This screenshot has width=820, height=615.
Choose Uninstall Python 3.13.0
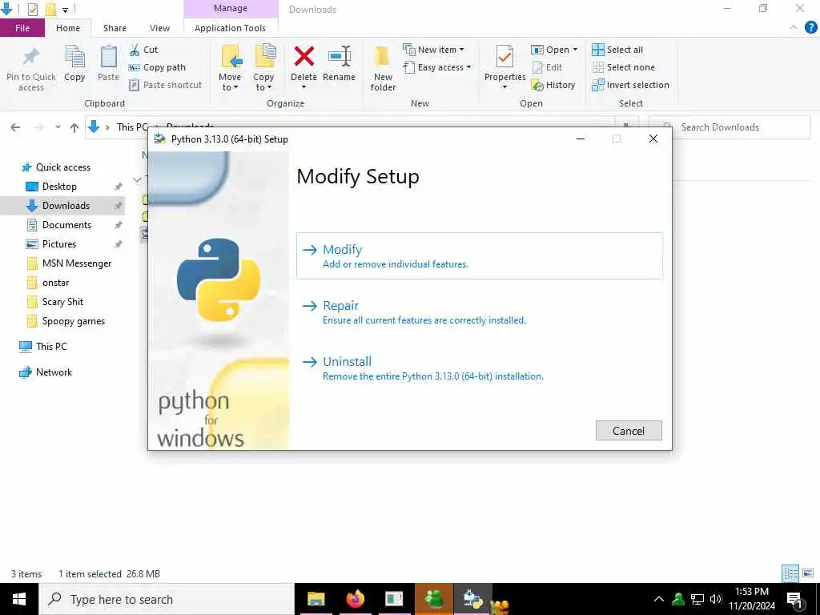479,368
